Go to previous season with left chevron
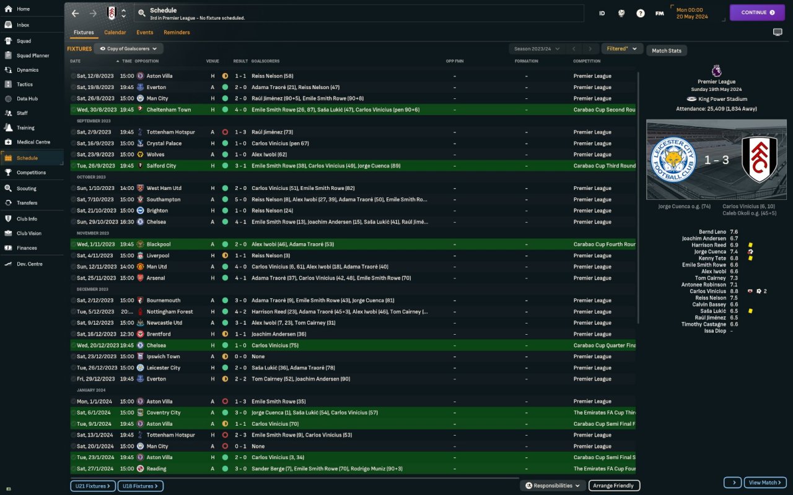The image size is (793, 495). [574, 49]
